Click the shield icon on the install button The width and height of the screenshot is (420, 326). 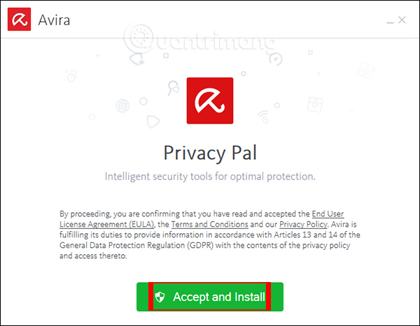(160, 297)
